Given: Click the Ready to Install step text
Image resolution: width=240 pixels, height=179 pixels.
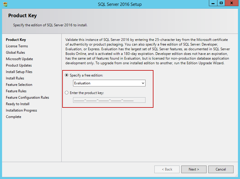Looking at the screenshot, I should pyautogui.click(x=18, y=104).
